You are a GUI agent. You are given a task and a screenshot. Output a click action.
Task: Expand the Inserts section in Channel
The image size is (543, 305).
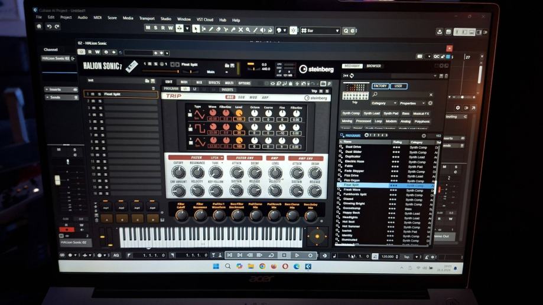pyautogui.click(x=61, y=89)
